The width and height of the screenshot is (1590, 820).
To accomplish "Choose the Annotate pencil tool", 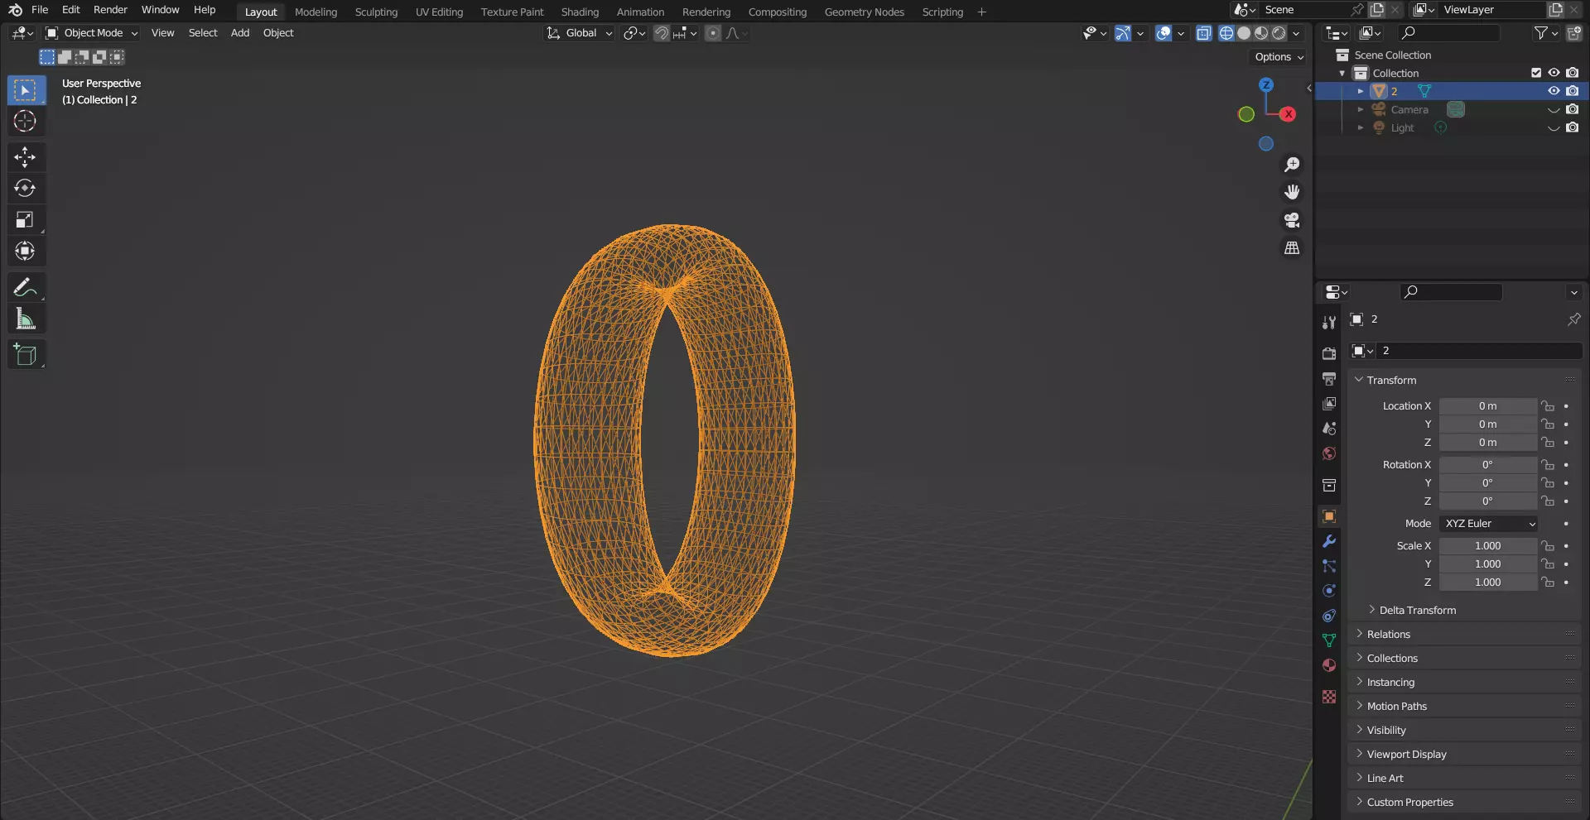I will coord(26,288).
